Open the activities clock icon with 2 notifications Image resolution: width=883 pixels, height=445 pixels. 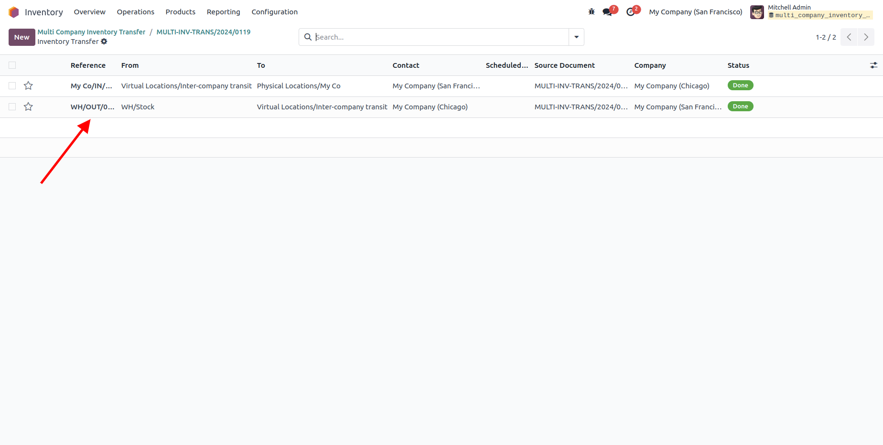coord(631,12)
